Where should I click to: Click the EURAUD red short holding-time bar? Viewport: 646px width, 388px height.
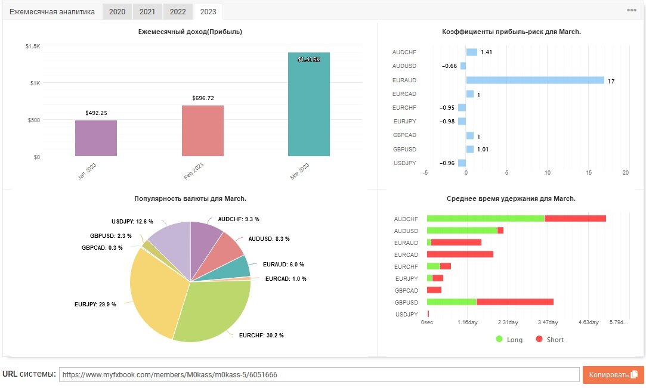coord(456,243)
